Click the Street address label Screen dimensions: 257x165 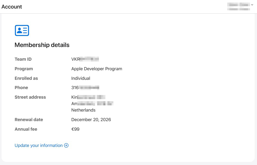(30, 97)
